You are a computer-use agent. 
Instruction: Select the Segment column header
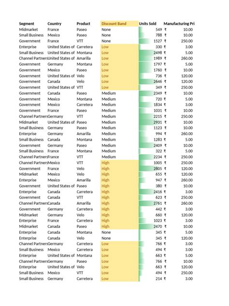click(27, 24)
